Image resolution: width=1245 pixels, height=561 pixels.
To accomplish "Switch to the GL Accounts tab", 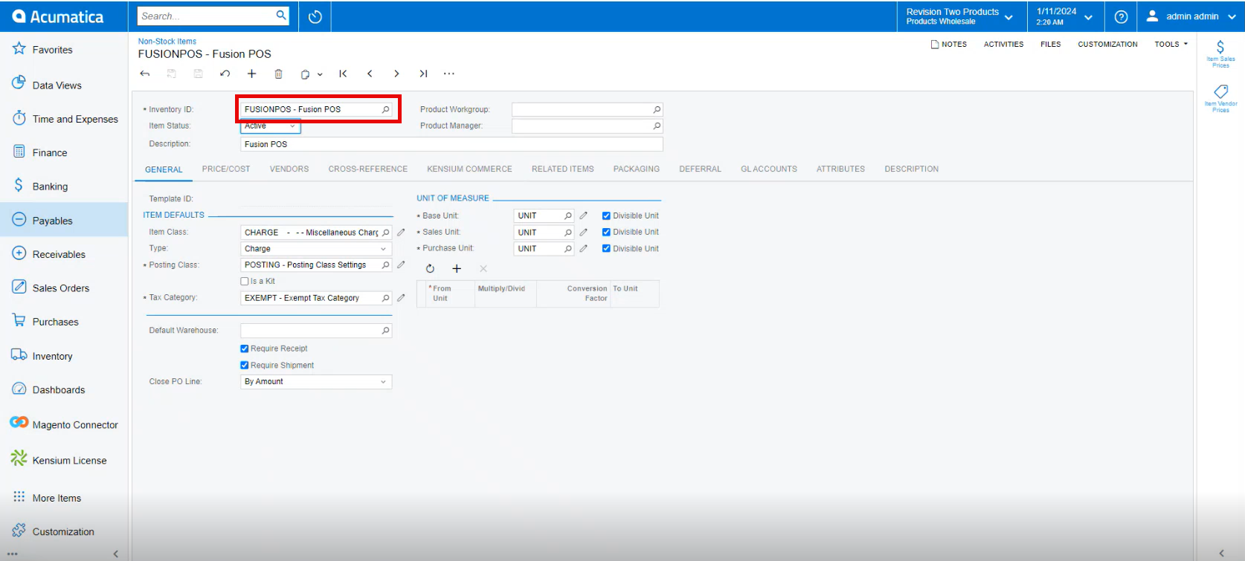I will click(x=769, y=169).
